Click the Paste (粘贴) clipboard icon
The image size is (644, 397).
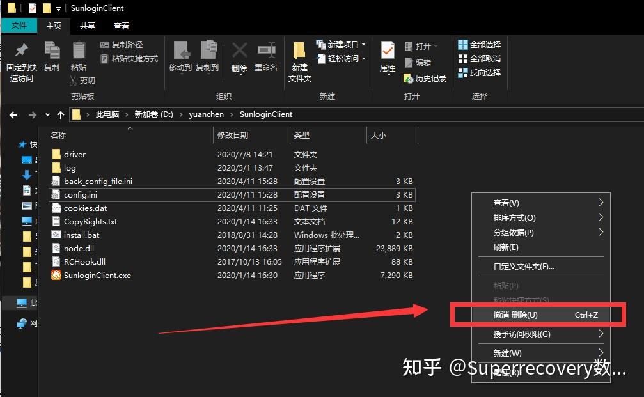point(79,51)
